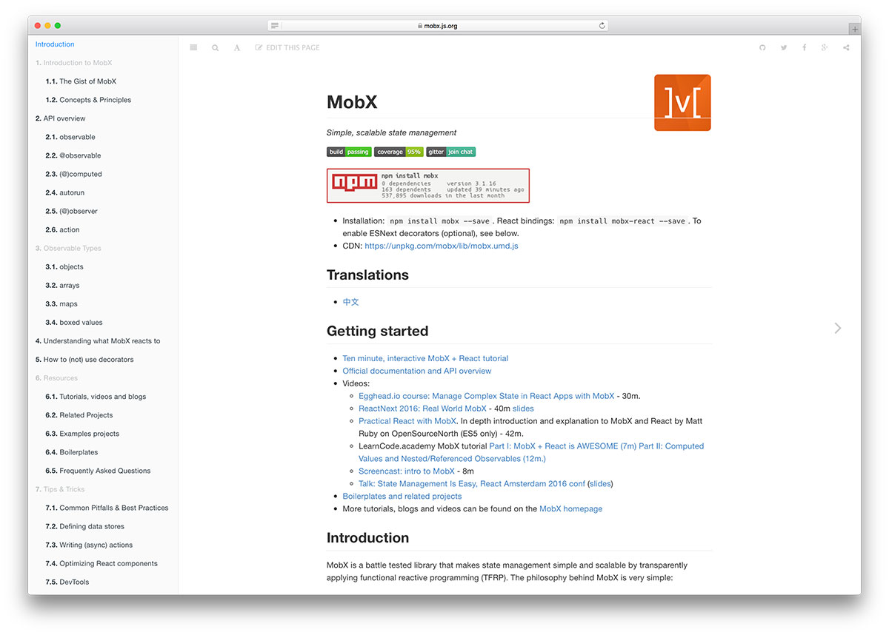
Task: Open a new browser tab plus
Action: point(855,29)
